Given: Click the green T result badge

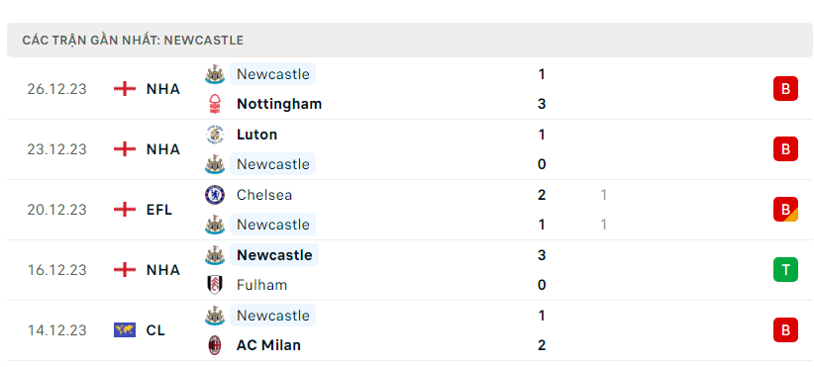Looking at the screenshot, I should click(x=785, y=269).
